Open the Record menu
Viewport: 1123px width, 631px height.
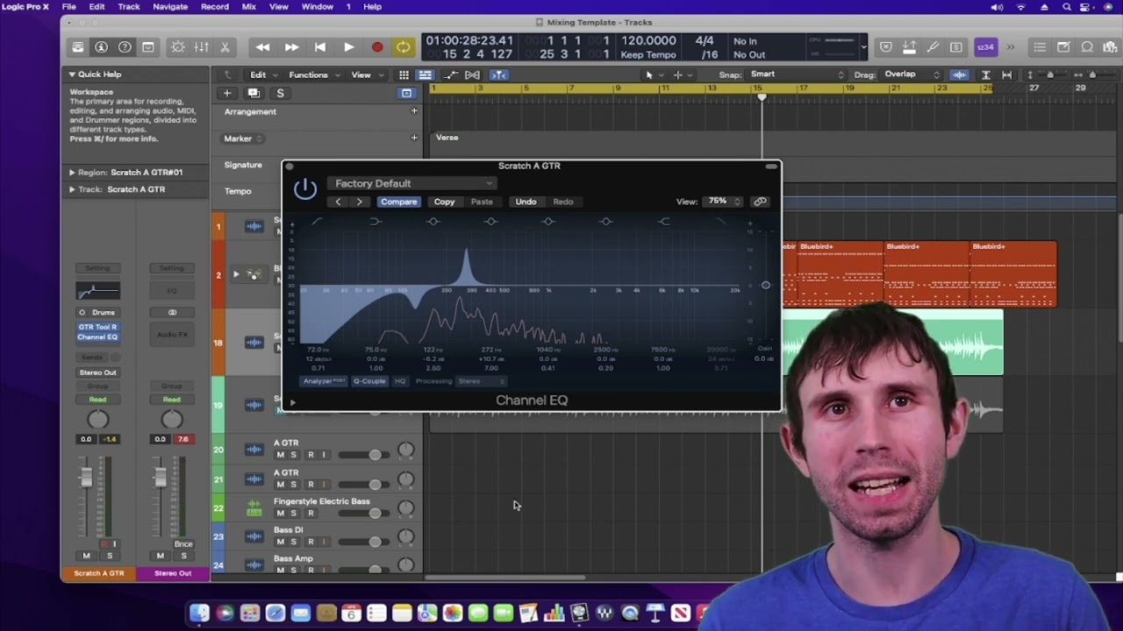coord(215,7)
